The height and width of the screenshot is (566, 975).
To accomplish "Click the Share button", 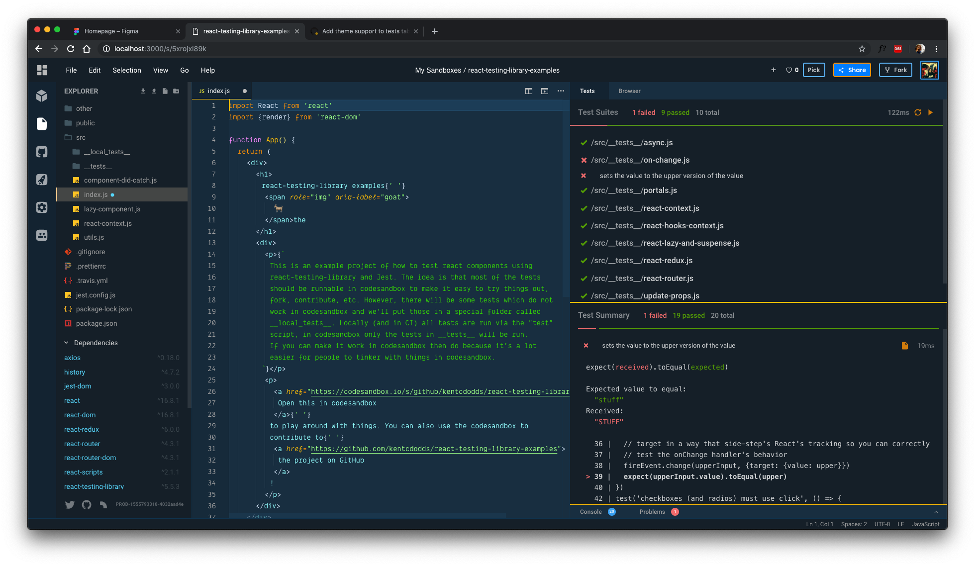I will pyautogui.click(x=852, y=70).
